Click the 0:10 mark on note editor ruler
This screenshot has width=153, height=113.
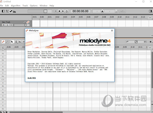coord(133,47)
